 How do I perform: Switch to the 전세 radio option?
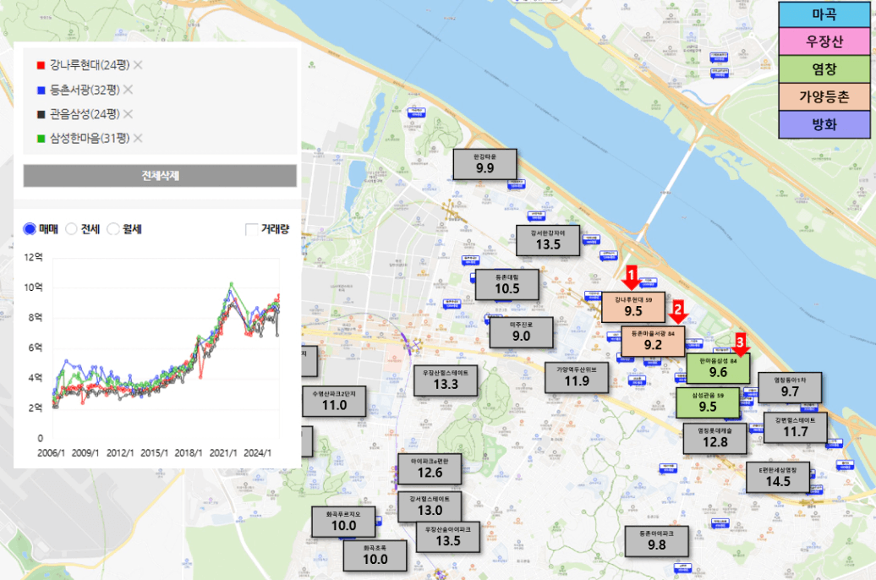pos(72,229)
